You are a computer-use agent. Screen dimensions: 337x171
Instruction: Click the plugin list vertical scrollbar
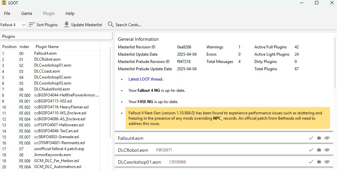coord(111,92)
